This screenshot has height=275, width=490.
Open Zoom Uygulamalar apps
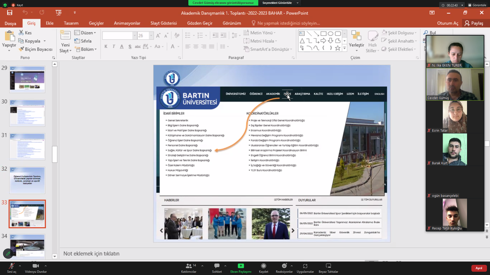pos(305,268)
